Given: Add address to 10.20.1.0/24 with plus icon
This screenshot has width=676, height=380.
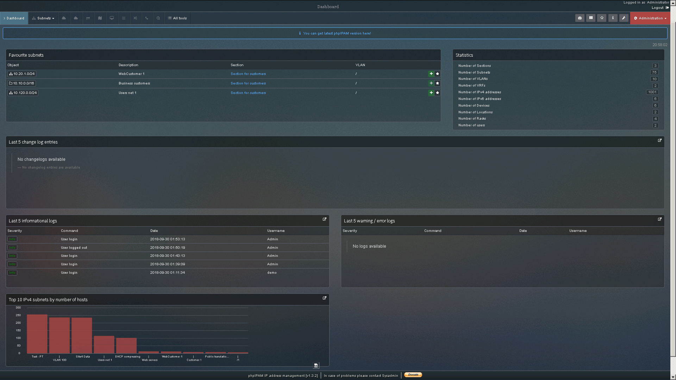Looking at the screenshot, I should [x=431, y=74].
